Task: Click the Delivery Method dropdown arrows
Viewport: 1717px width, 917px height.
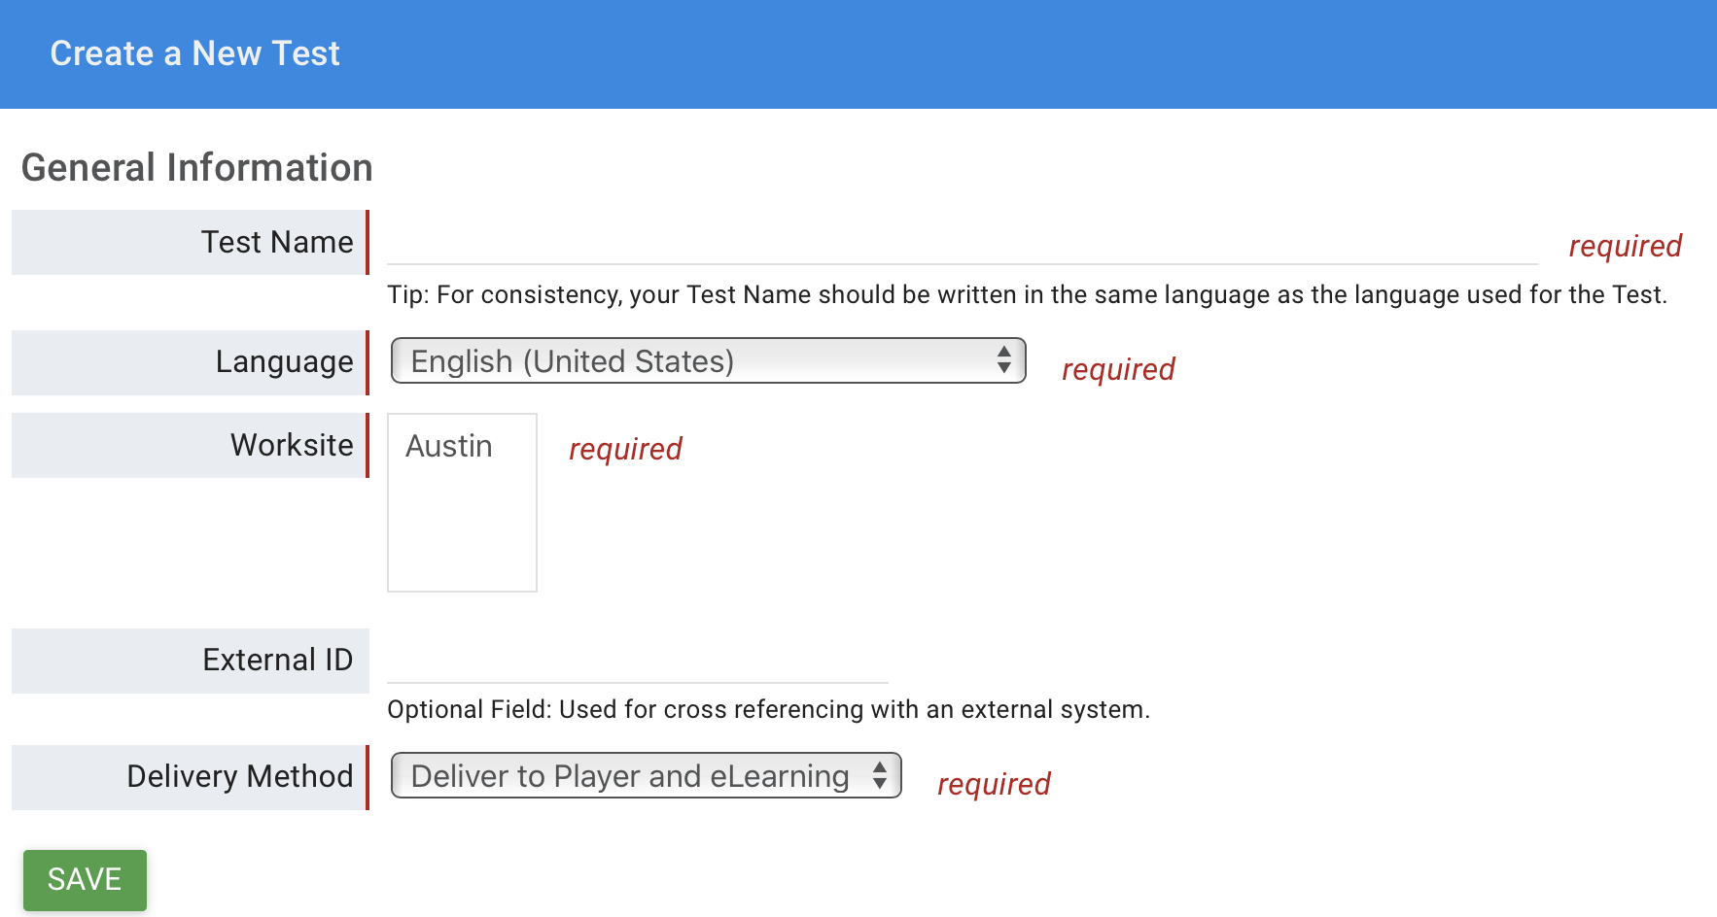Action: (x=879, y=776)
